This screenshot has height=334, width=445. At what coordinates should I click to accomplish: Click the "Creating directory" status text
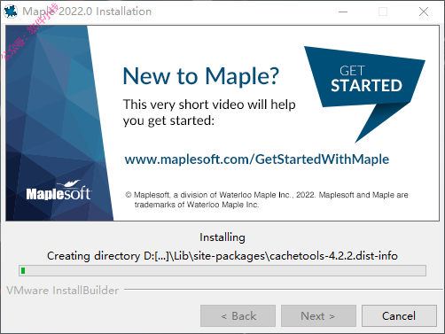(x=222, y=256)
